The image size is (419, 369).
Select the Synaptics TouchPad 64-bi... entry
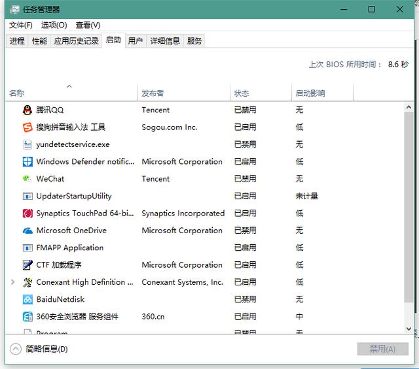point(85,214)
